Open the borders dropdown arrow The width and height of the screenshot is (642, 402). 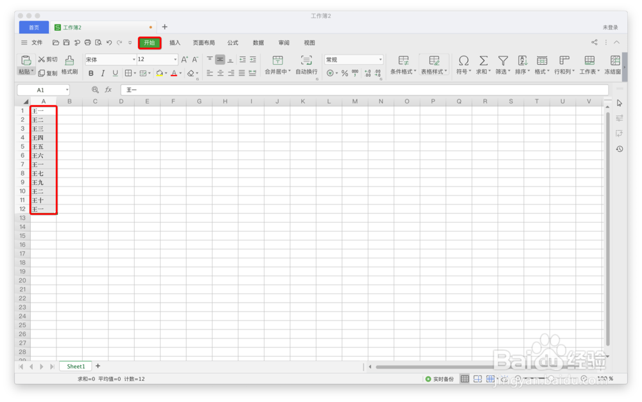click(x=135, y=73)
